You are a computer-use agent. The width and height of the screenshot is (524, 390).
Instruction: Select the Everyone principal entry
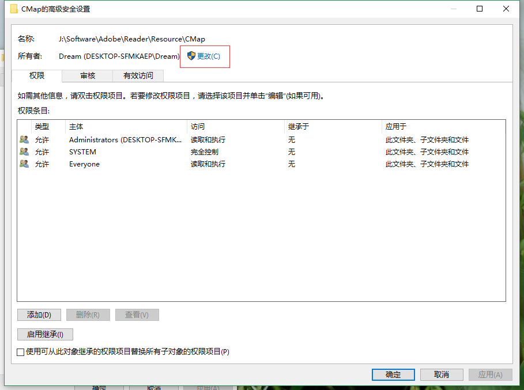(84, 164)
